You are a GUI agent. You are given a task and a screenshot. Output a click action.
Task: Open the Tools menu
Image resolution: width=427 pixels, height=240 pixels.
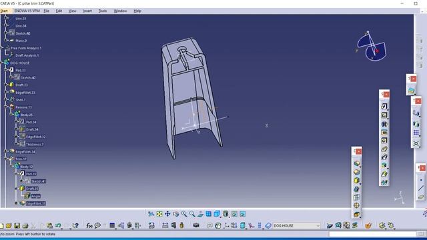coord(103,11)
